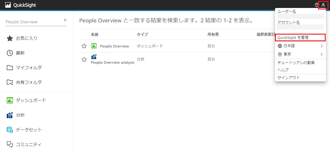The image size is (330, 154).
Task: Click the community chat bubble icon
Action: click(x=10, y=145)
